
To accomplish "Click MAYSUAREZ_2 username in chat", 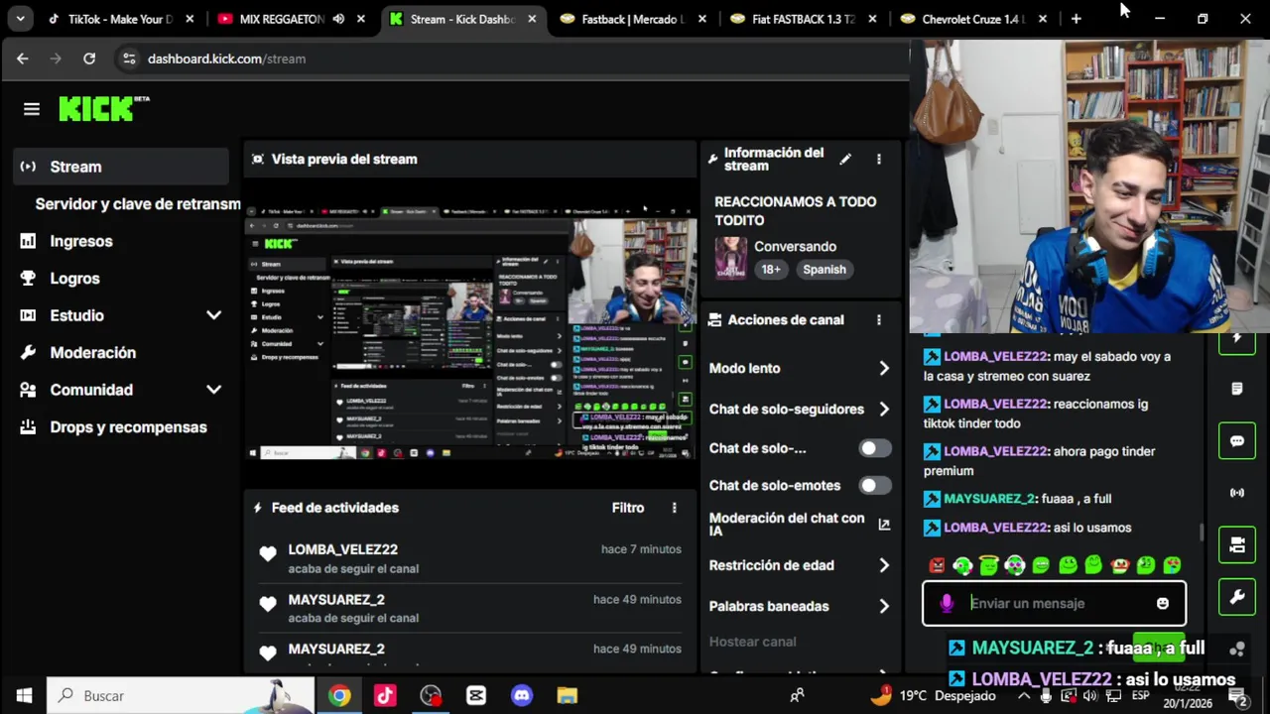I will pos(989,499).
